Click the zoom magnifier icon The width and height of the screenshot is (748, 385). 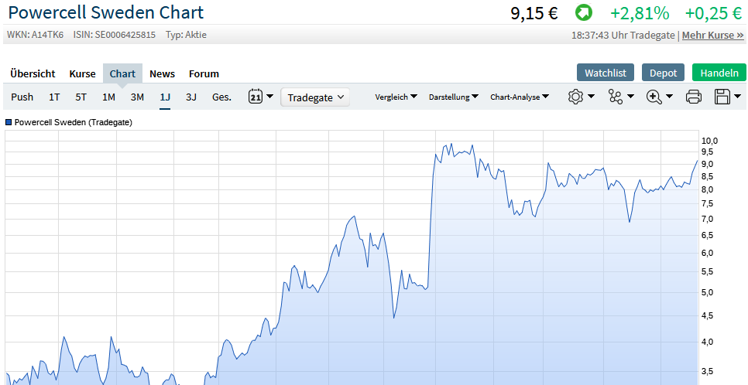[x=654, y=97]
